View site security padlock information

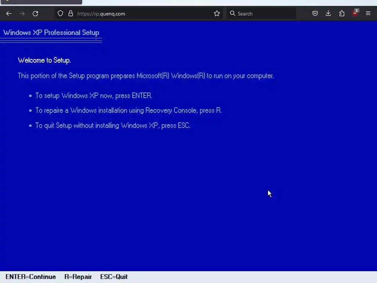point(70,14)
